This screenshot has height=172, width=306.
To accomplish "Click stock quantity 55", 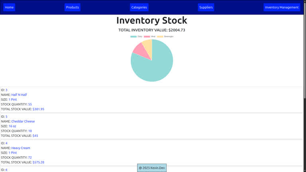I will [x=30, y=104].
